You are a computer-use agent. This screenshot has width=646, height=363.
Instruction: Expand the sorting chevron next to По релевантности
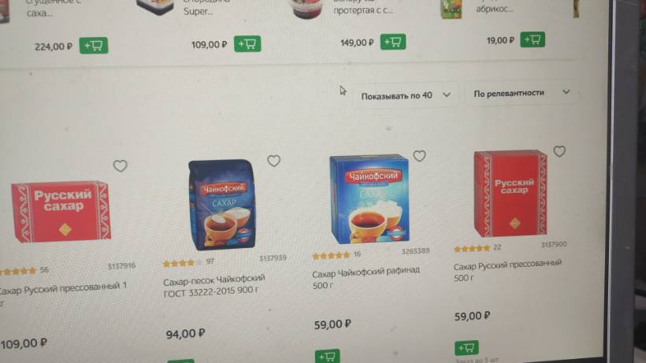coord(566,92)
